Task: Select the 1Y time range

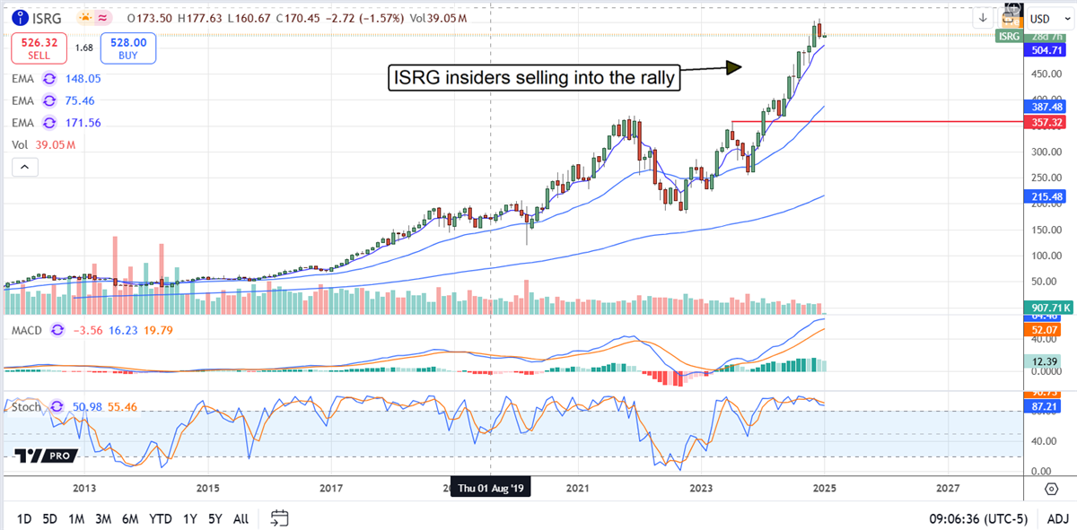Action: click(189, 518)
